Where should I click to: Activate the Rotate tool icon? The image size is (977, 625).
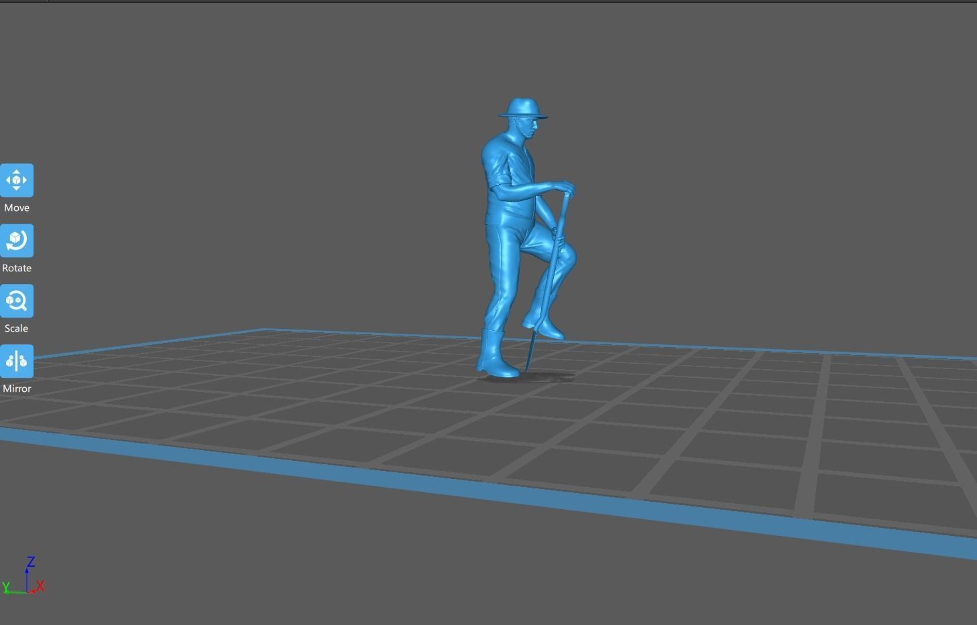coord(17,240)
